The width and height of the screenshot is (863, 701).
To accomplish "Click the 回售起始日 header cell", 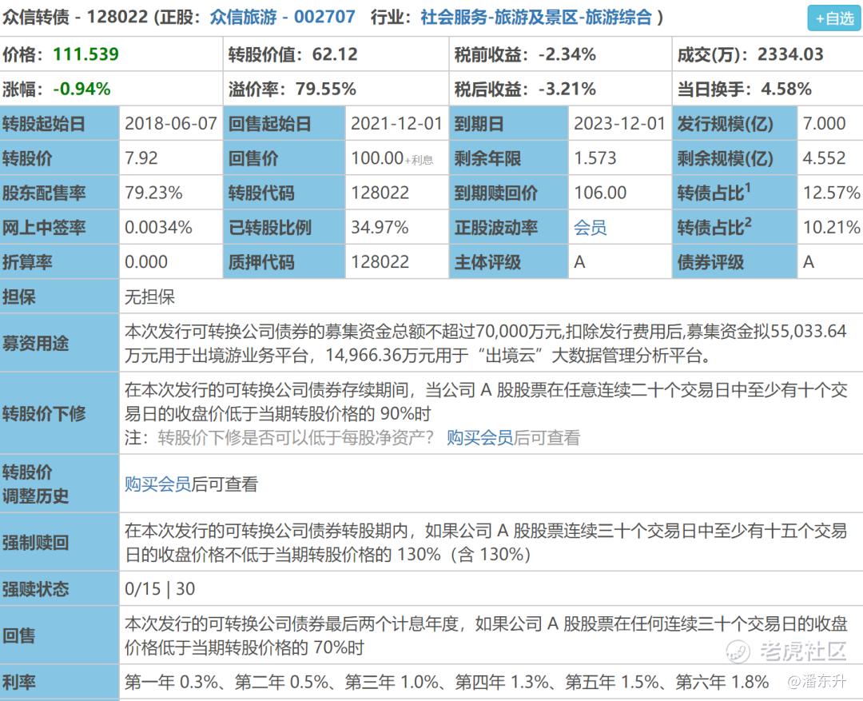I will click(284, 123).
